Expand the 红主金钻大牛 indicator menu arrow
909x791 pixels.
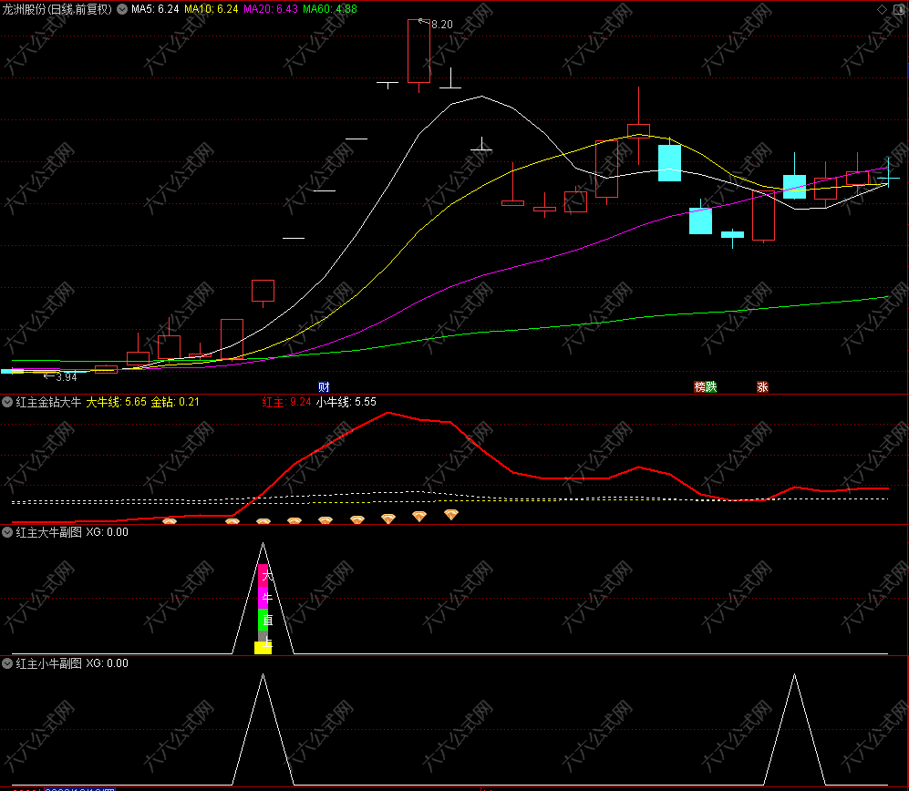tap(7, 401)
